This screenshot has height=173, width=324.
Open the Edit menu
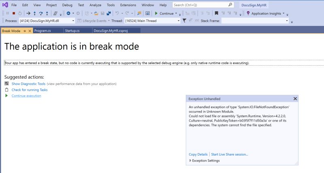tap(25, 5)
